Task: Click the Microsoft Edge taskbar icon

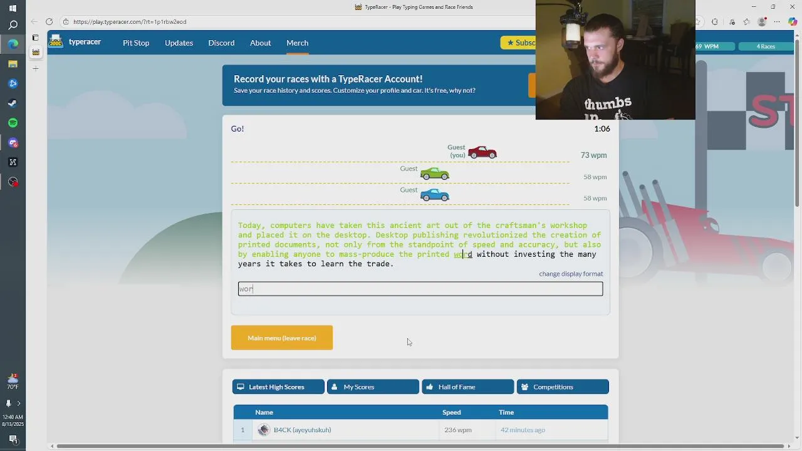Action: click(13, 44)
